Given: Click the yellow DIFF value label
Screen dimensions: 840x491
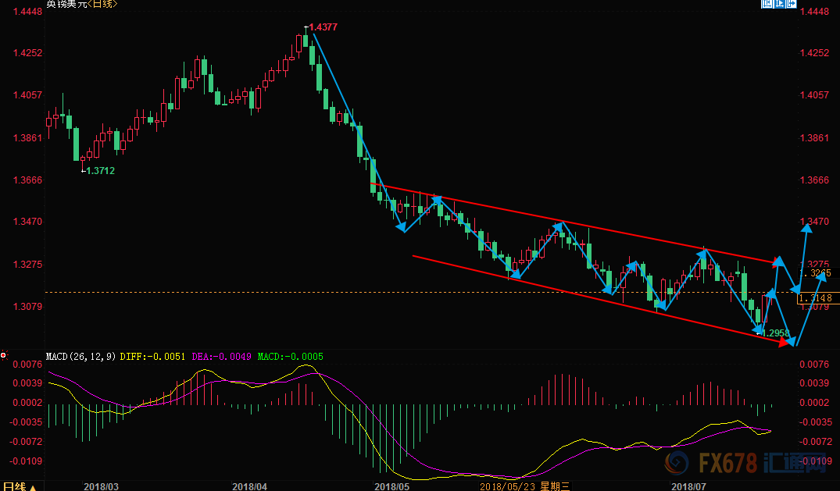Looking at the screenshot, I should (152, 357).
